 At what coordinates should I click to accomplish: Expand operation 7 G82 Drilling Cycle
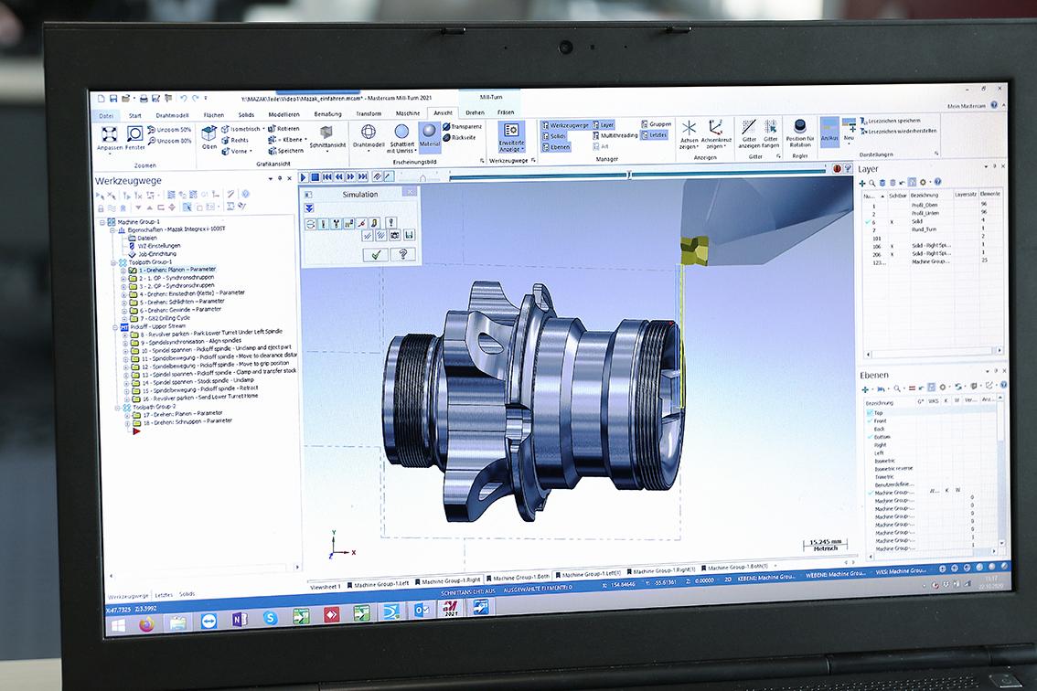click(123, 317)
